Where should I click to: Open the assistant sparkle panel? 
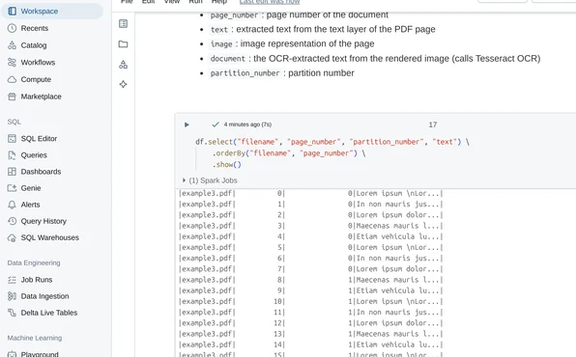coord(124,84)
